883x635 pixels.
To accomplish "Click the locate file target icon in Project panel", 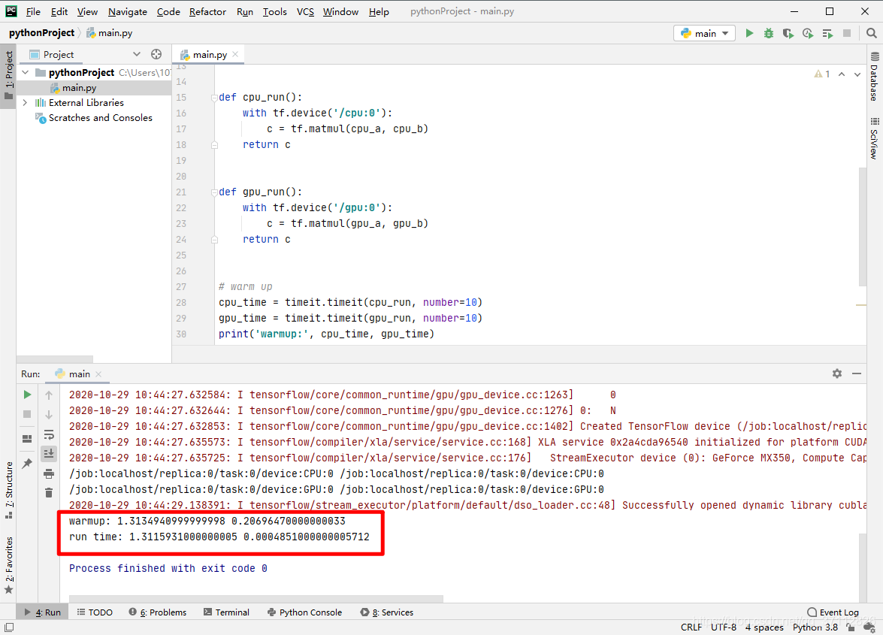I will pos(156,54).
